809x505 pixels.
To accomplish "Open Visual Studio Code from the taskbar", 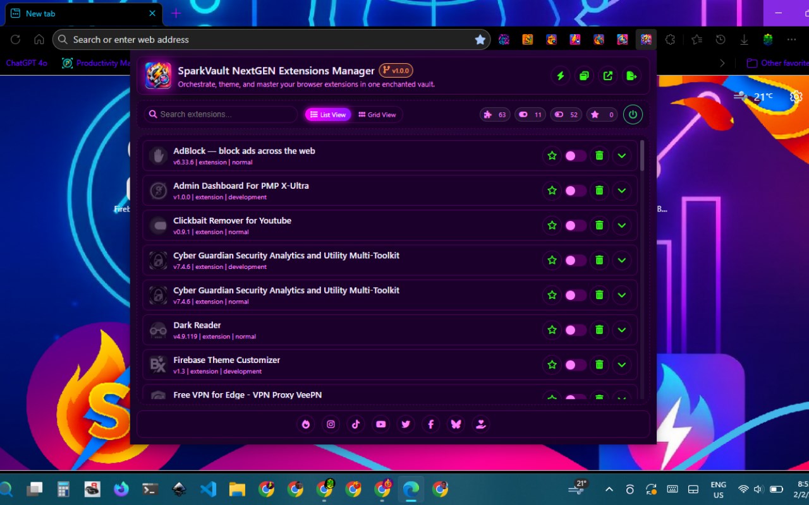I will click(208, 489).
